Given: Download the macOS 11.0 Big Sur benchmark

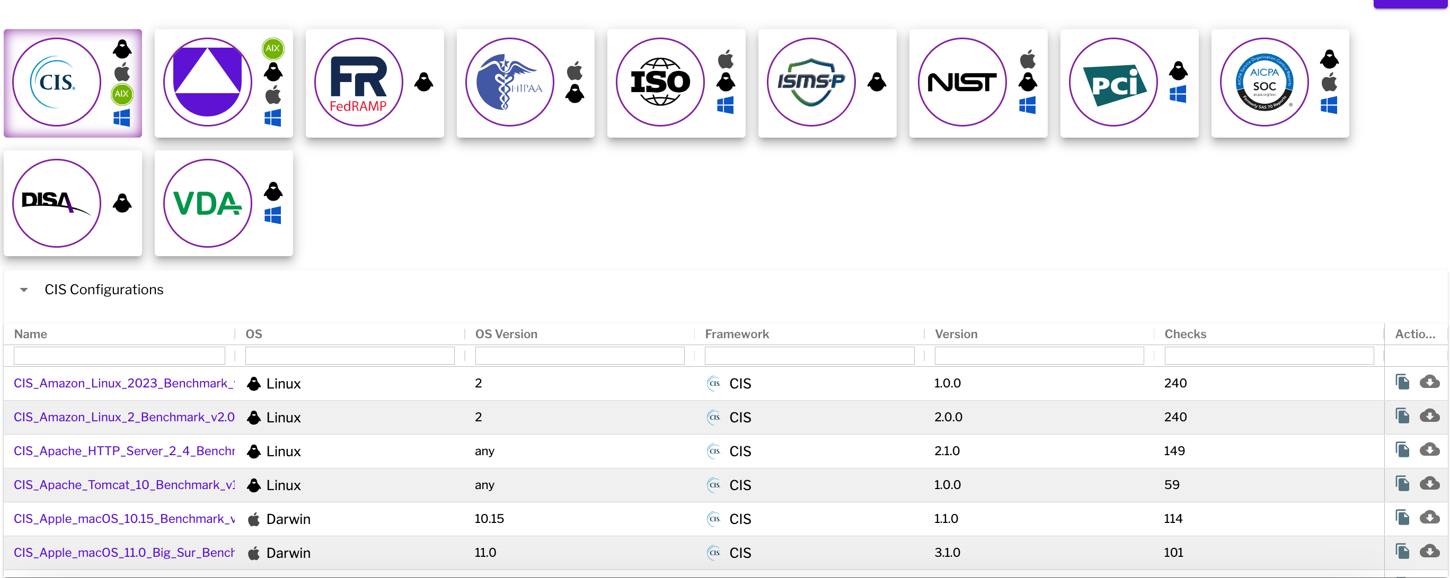Looking at the screenshot, I should [x=1429, y=551].
